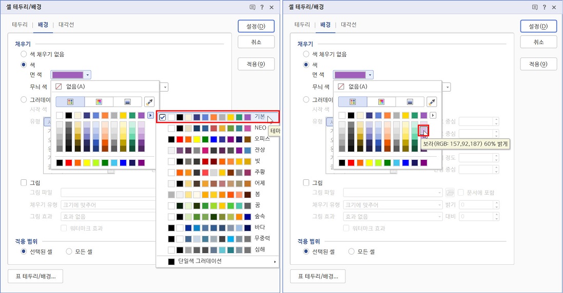Open the third palette mode button in left dialog
The height and width of the screenshot is (293, 563).
point(127,102)
